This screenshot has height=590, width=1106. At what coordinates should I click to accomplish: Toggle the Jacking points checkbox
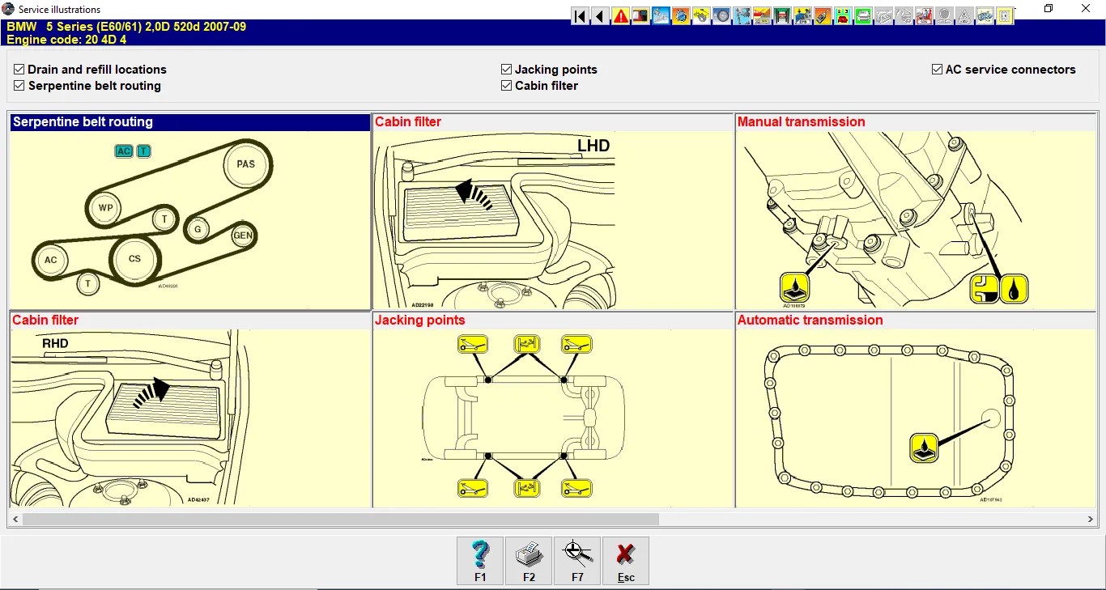[507, 70]
